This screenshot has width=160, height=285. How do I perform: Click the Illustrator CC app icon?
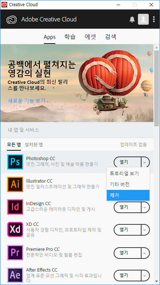click(x=15, y=184)
